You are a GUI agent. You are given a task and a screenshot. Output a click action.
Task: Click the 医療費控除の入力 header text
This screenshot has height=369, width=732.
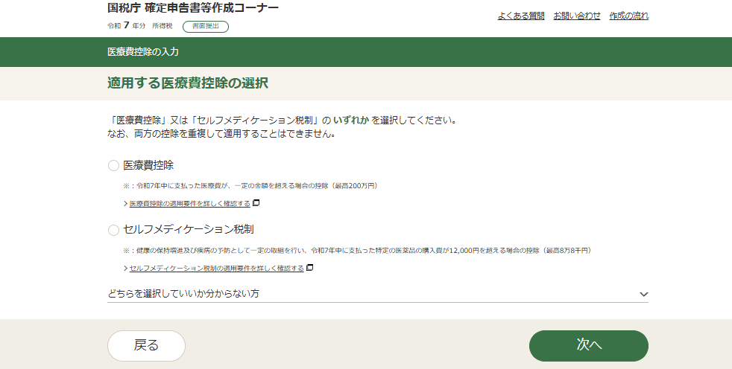point(143,52)
